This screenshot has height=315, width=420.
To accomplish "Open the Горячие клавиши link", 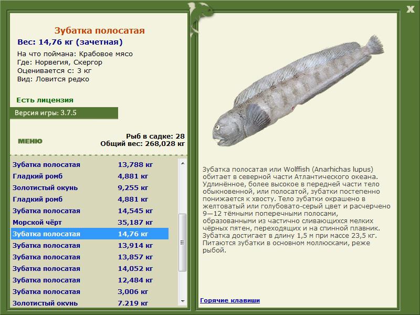I will pos(230,300).
